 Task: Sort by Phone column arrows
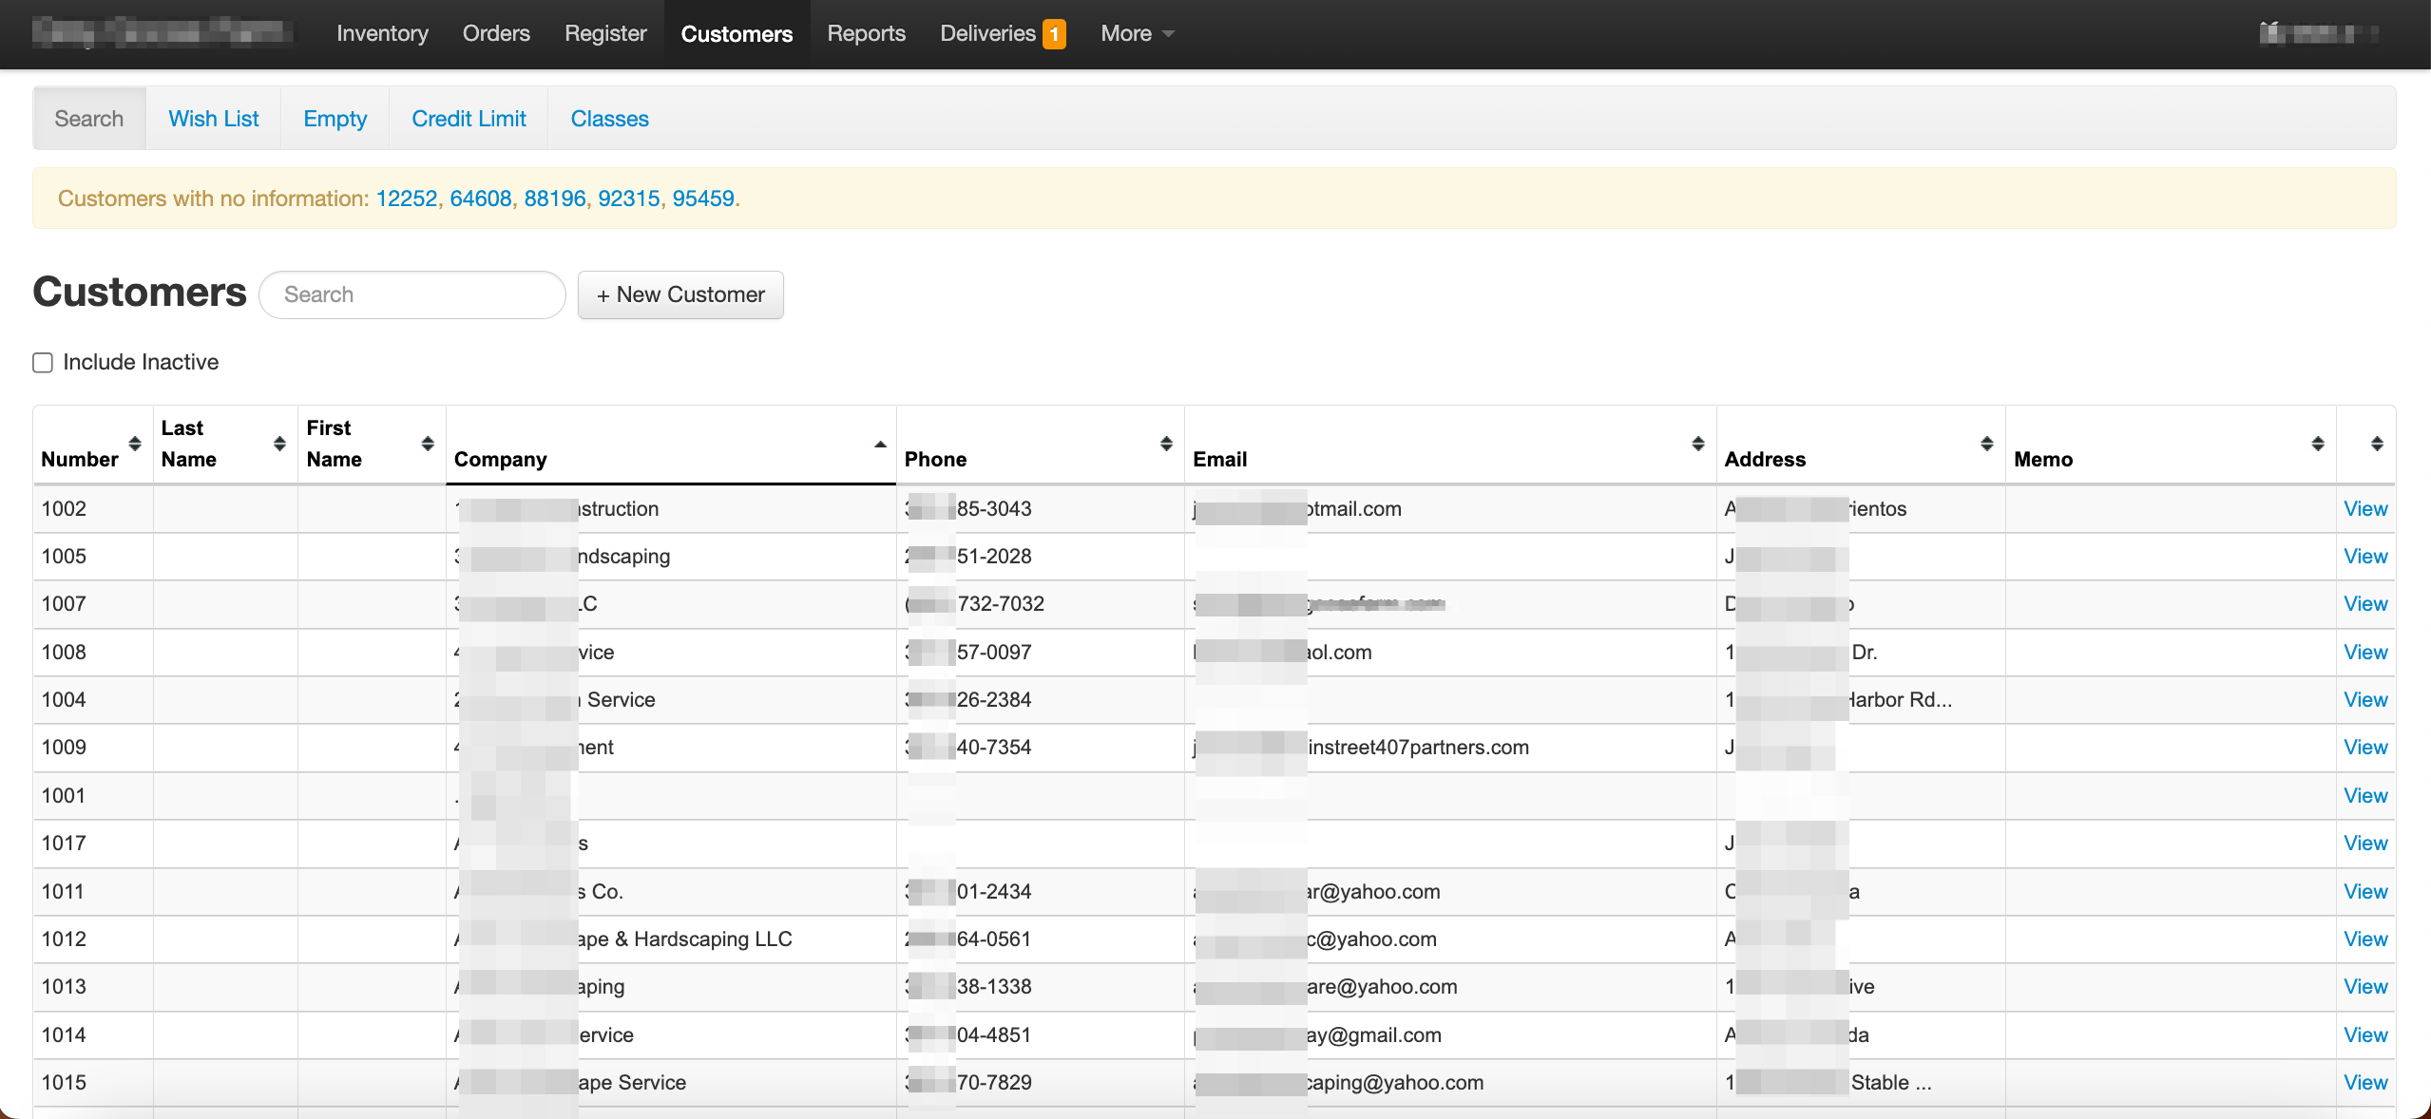click(1166, 444)
